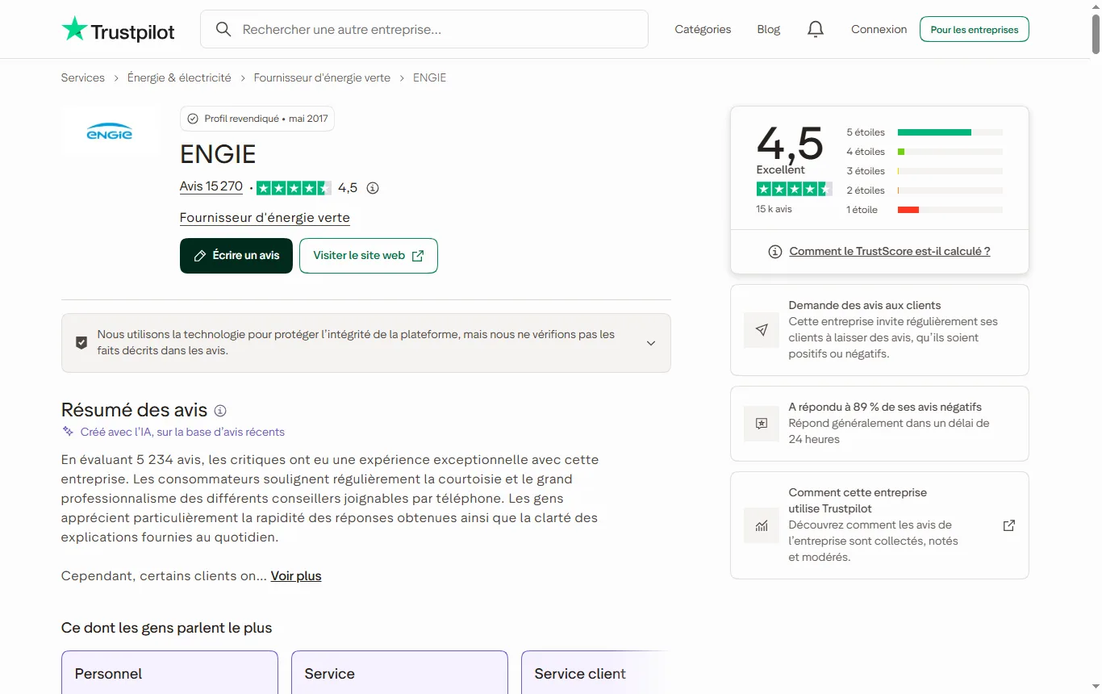This screenshot has width=1102, height=694.
Task: Select the Service client topic card
Action: [x=596, y=673]
